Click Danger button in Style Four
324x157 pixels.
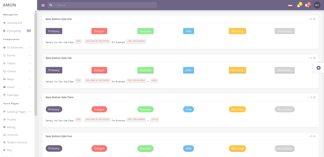coord(99,149)
